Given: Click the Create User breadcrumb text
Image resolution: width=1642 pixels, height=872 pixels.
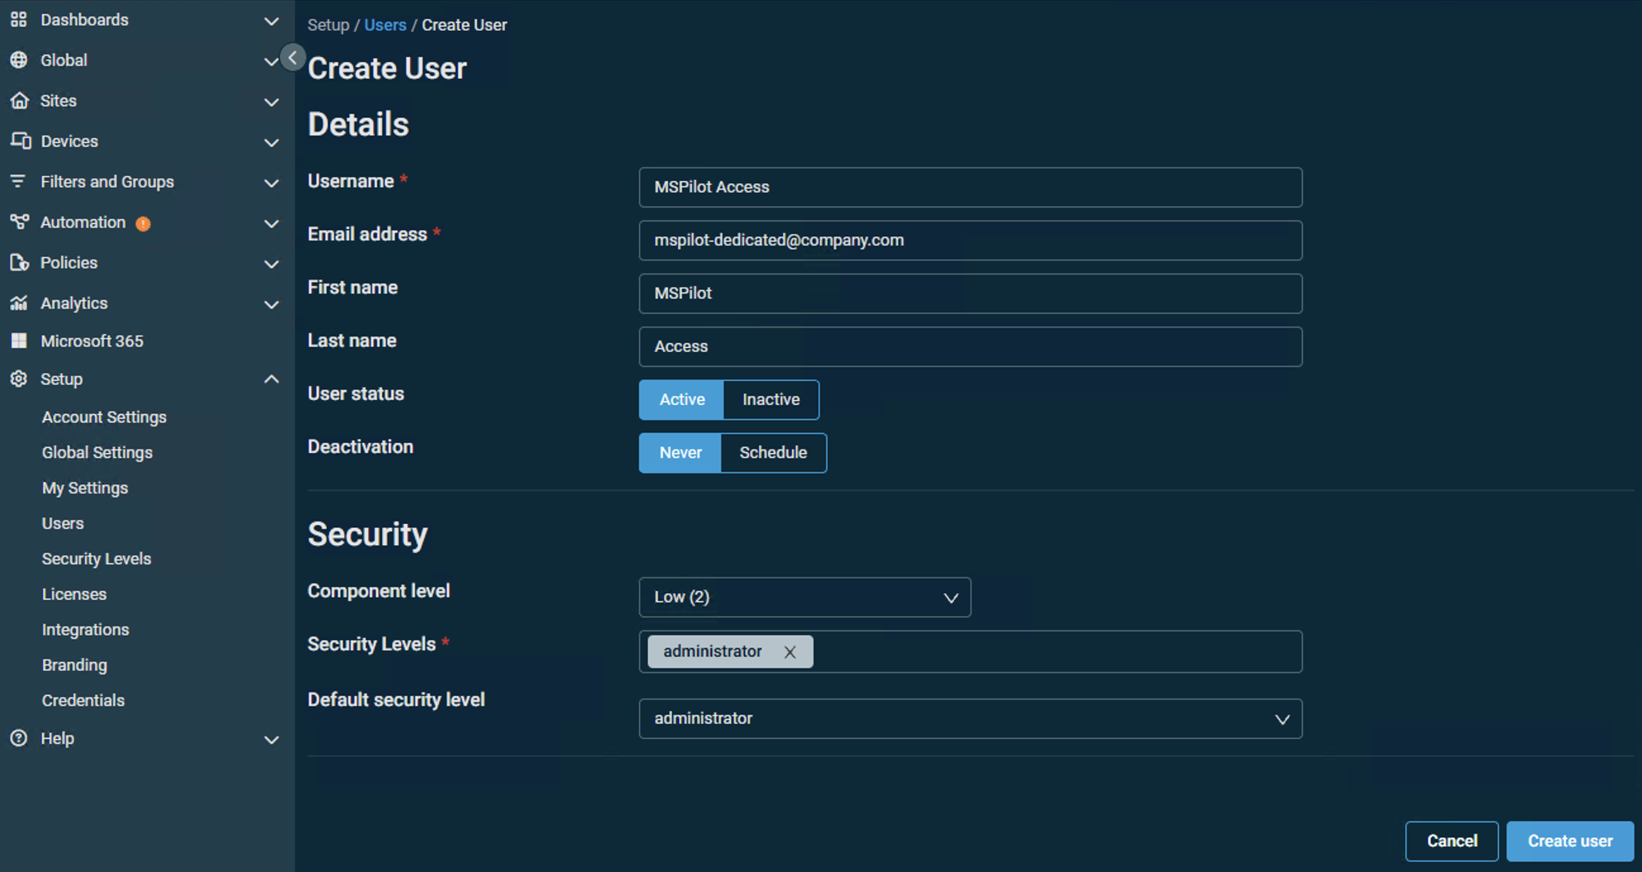Looking at the screenshot, I should point(464,25).
